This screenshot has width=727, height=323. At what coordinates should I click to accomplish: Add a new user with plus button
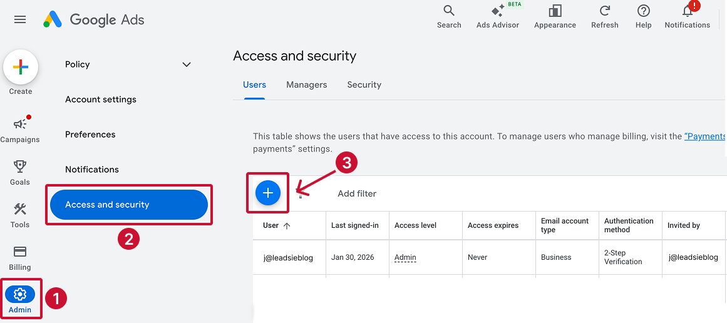coord(268,193)
